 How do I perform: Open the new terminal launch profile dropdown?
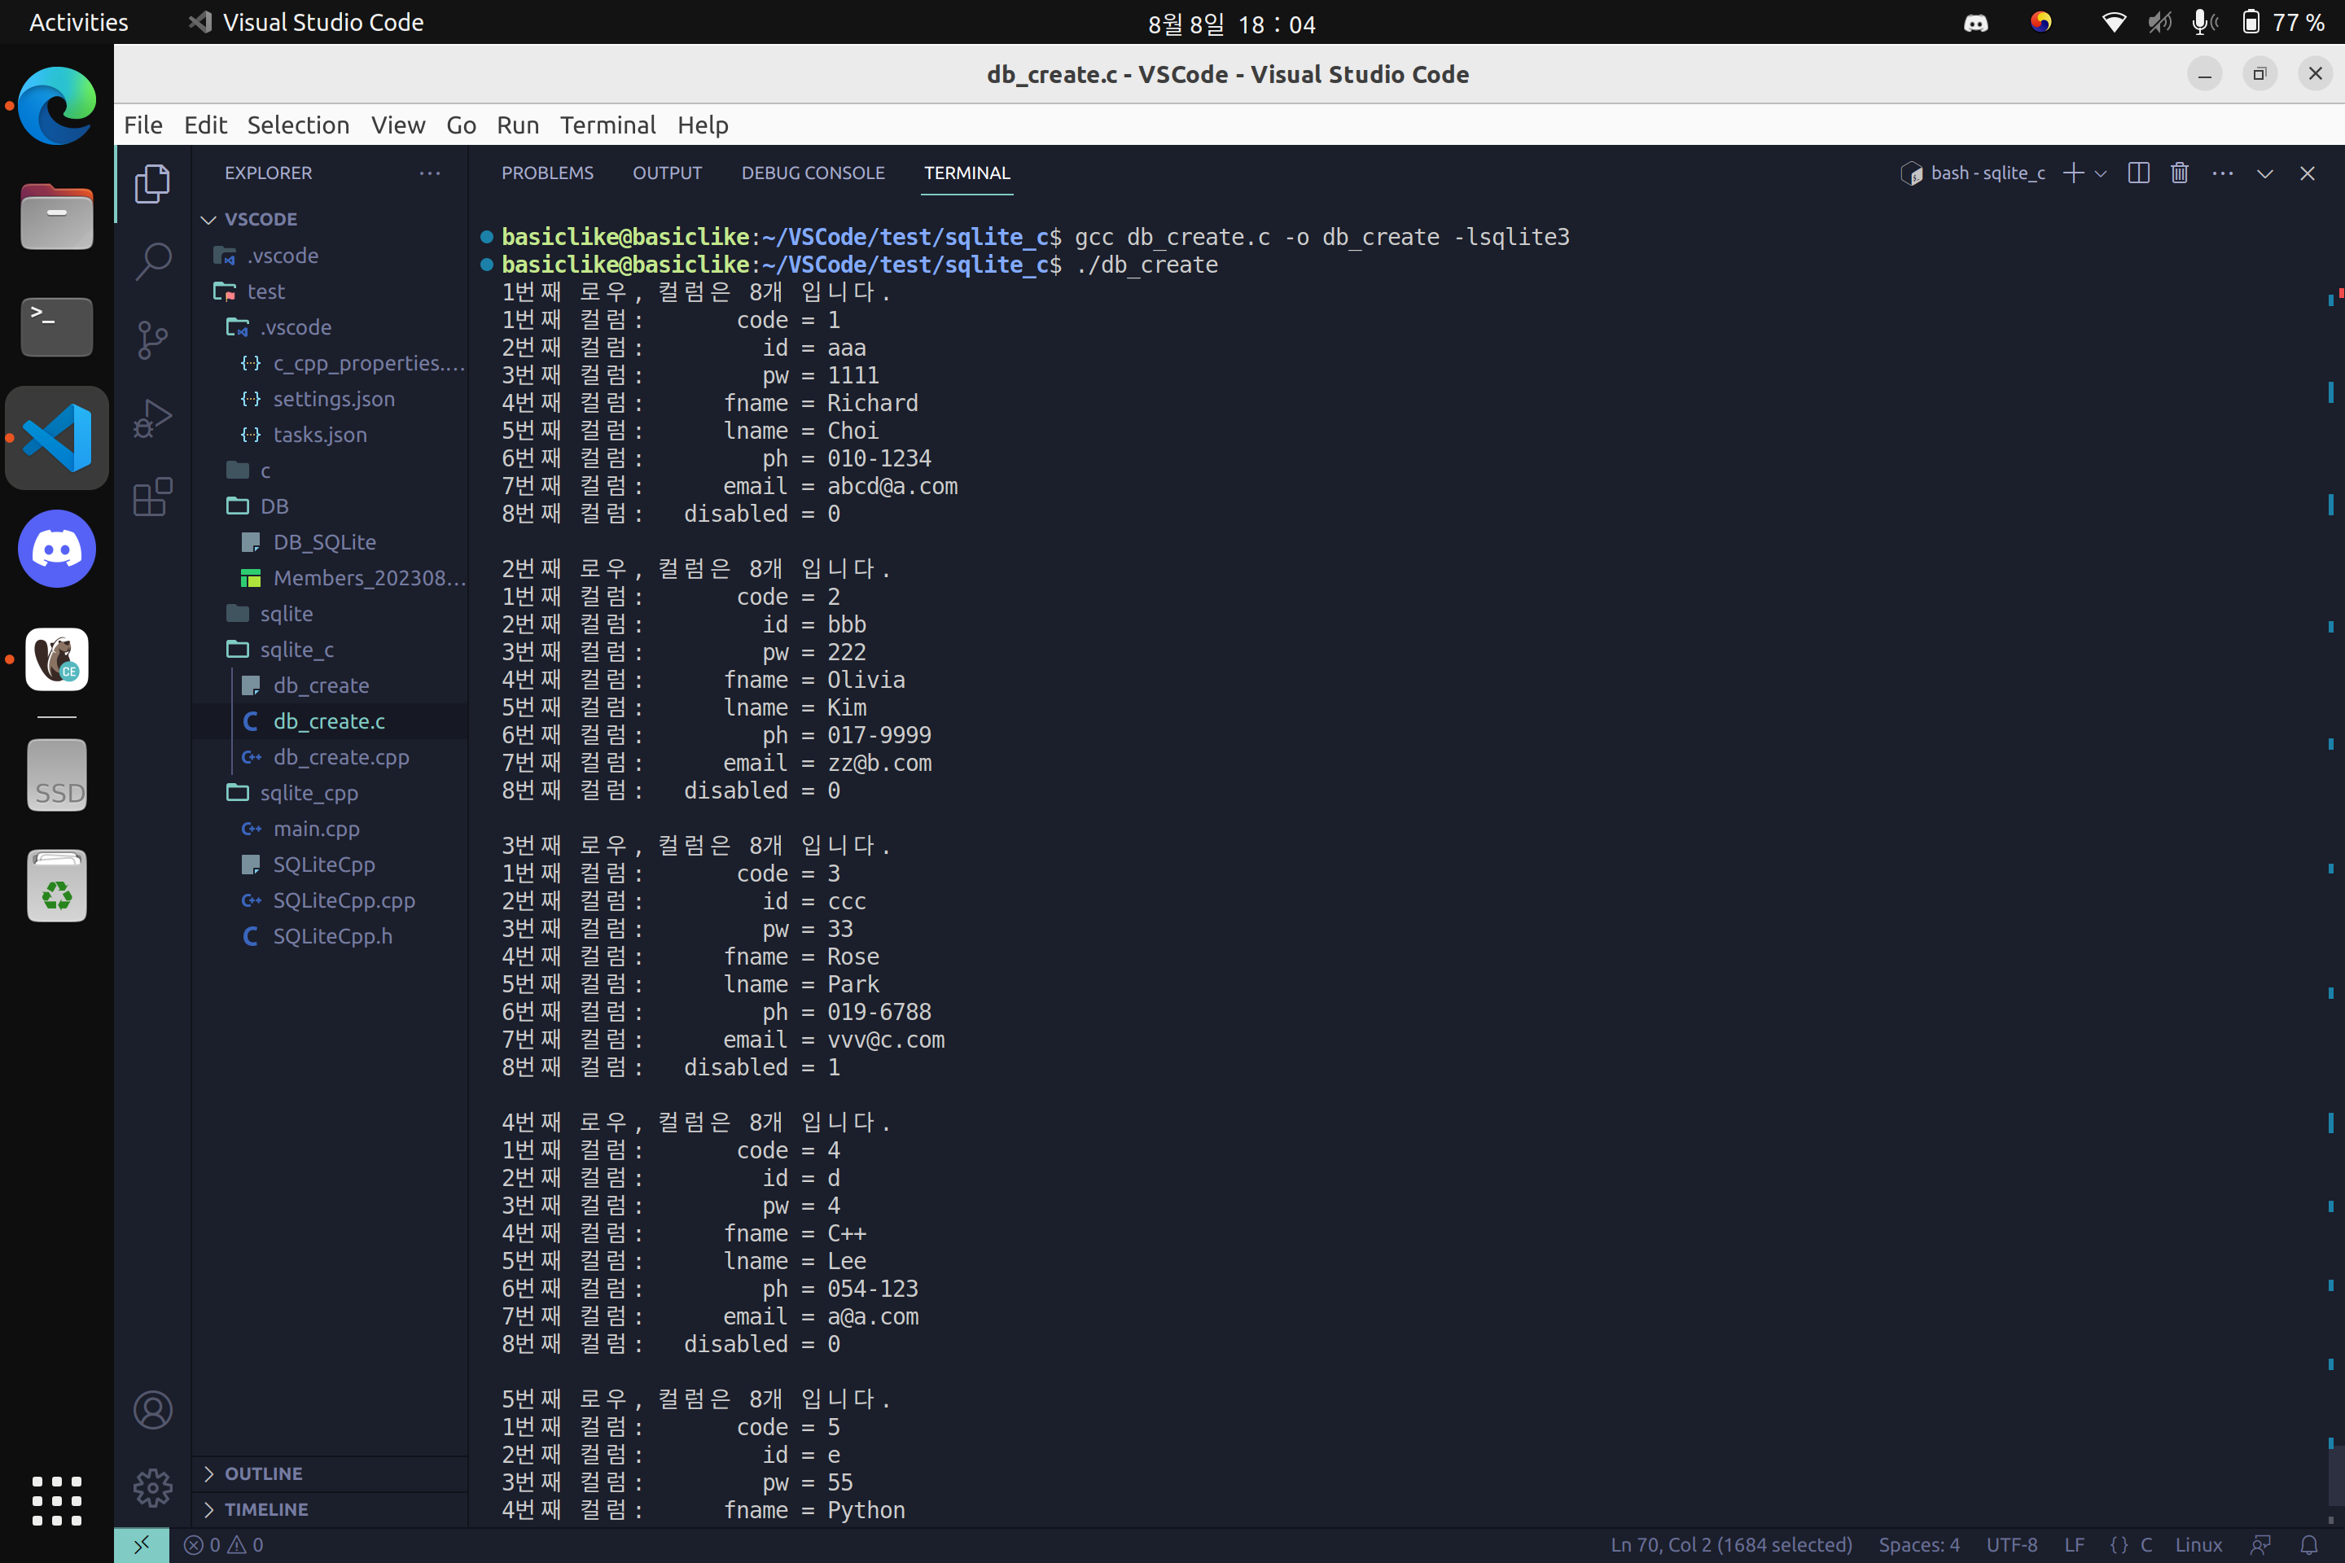coord(2101,173)
